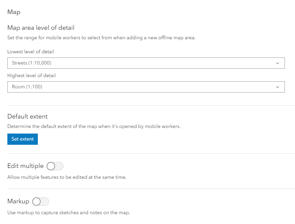Viewport: 295px width, 224px height.
Task: Click the markup sketches and notes description
Action: 69,212
